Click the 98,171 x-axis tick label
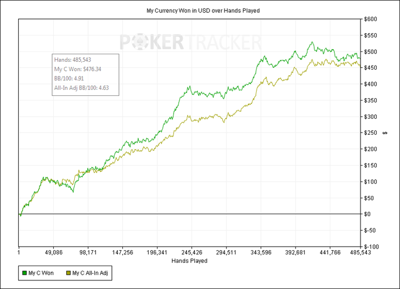 click(x=88, y=252)
